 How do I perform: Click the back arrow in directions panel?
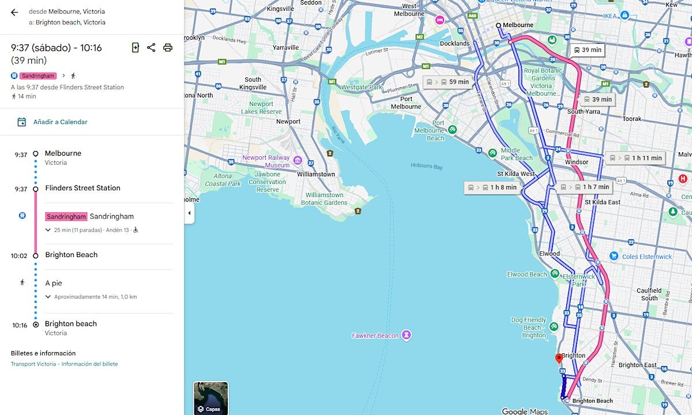coord(15,12)
